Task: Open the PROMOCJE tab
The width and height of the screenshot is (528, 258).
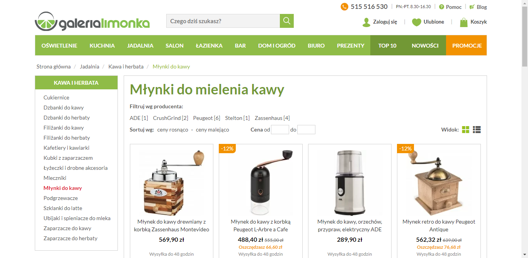Action: pyautogui.click(x=467, y=45)
